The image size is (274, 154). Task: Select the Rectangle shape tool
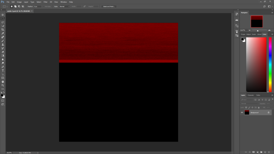3,78
